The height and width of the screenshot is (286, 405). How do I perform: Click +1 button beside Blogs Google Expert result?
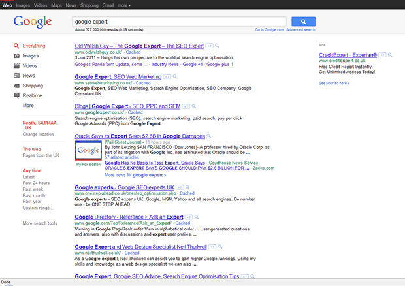click(186, 106)
